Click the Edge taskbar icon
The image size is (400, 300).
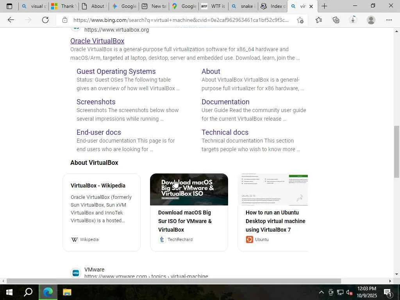(48, 292)
